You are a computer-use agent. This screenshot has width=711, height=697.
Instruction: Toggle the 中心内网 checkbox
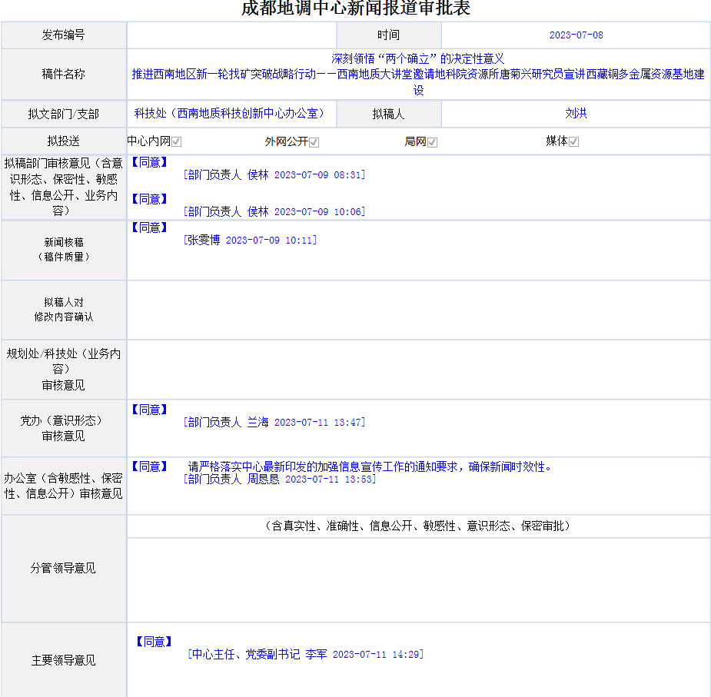pyautogui.click(x=176, y=142)
